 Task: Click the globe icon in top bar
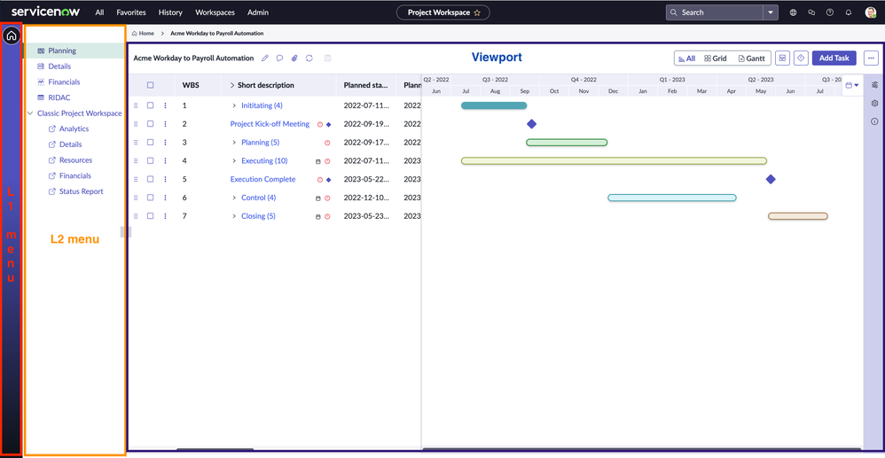click(793, 12)
